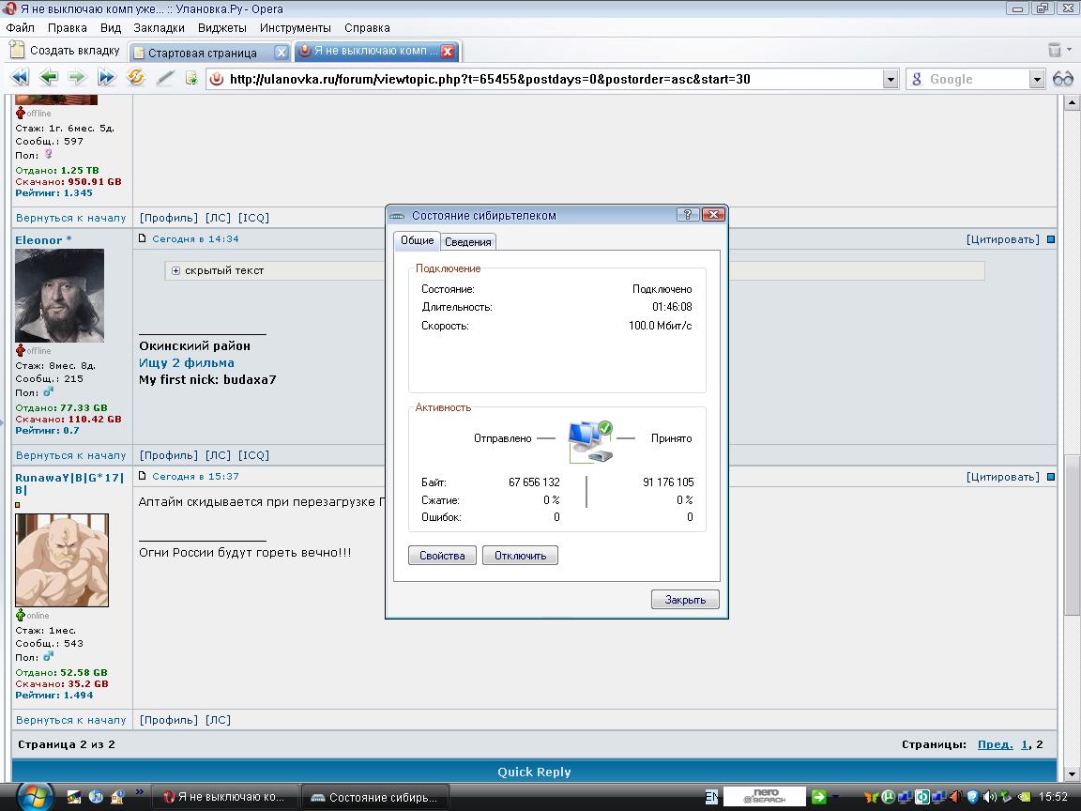Open the trash can of closed tabs

point(1055,51)
